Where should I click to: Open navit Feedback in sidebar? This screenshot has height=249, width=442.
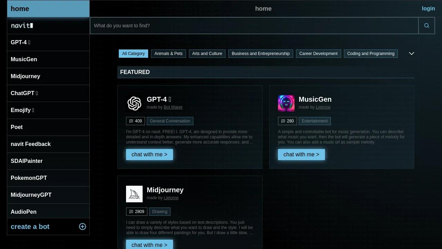click(x=48, y=144)
